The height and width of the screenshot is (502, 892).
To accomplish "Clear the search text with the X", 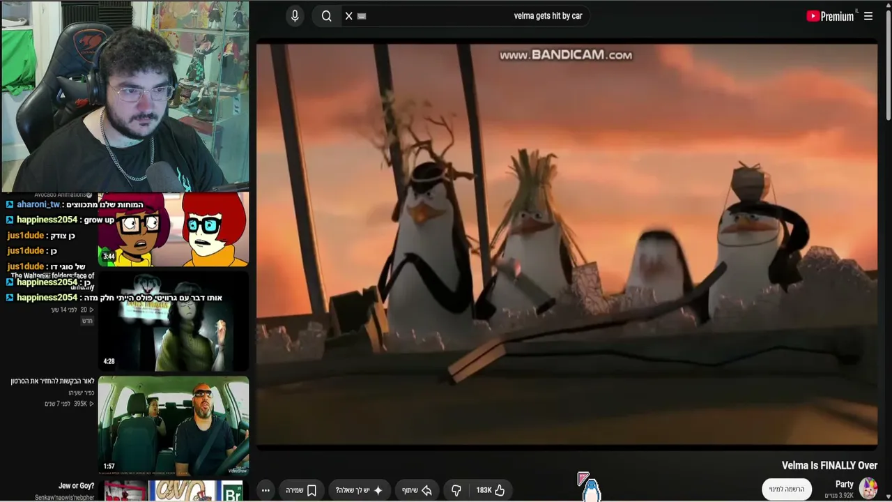I will 349,16.
